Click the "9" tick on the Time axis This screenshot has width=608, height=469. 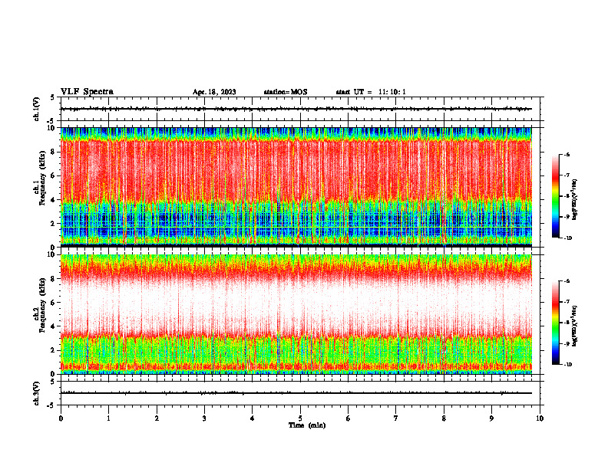(491, 418)
